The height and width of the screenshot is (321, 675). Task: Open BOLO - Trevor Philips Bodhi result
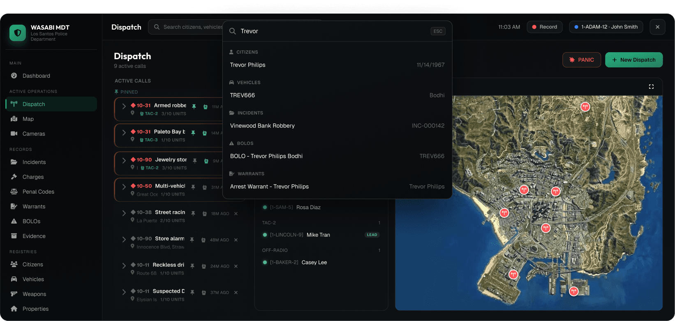click(337, 156)
